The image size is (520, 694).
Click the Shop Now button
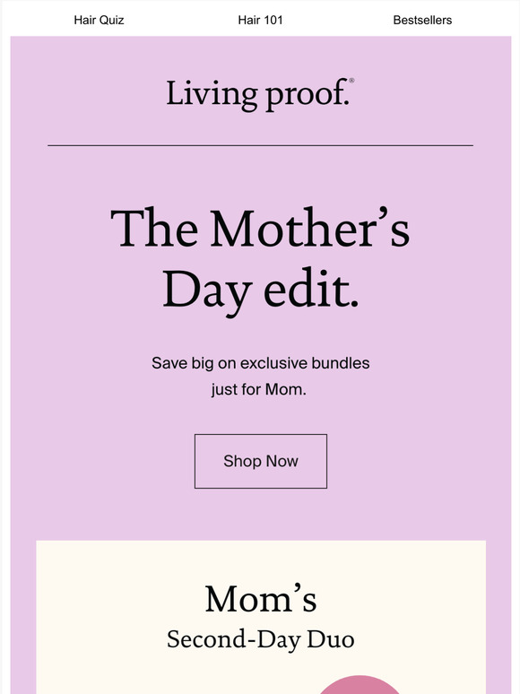coord(261,461)
